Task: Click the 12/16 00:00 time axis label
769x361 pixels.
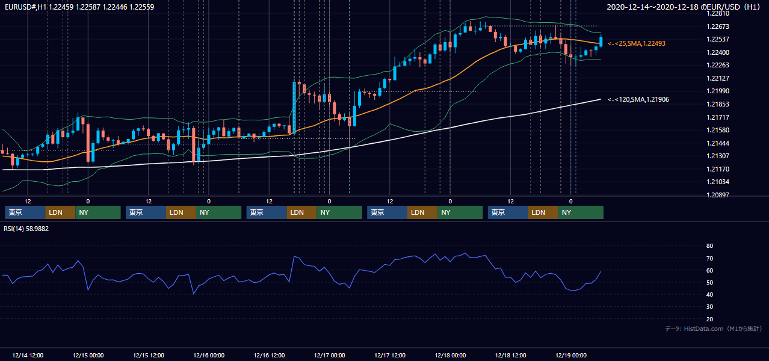Action: (209, 355)
